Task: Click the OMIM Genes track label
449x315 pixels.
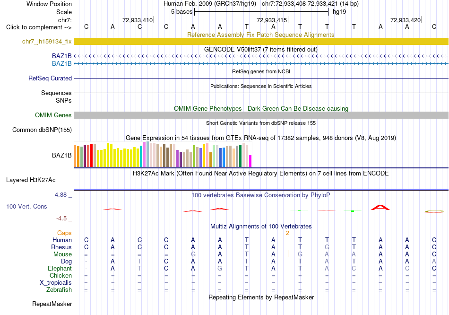Action: [x=53, y=115]
